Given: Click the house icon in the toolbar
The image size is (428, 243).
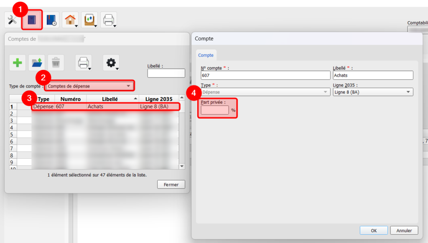Looking at the screenshot, I should coord(70,20).
